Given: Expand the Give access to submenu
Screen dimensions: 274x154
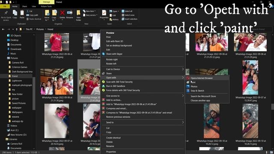Looking at the screenshot, I should [183, 96].
